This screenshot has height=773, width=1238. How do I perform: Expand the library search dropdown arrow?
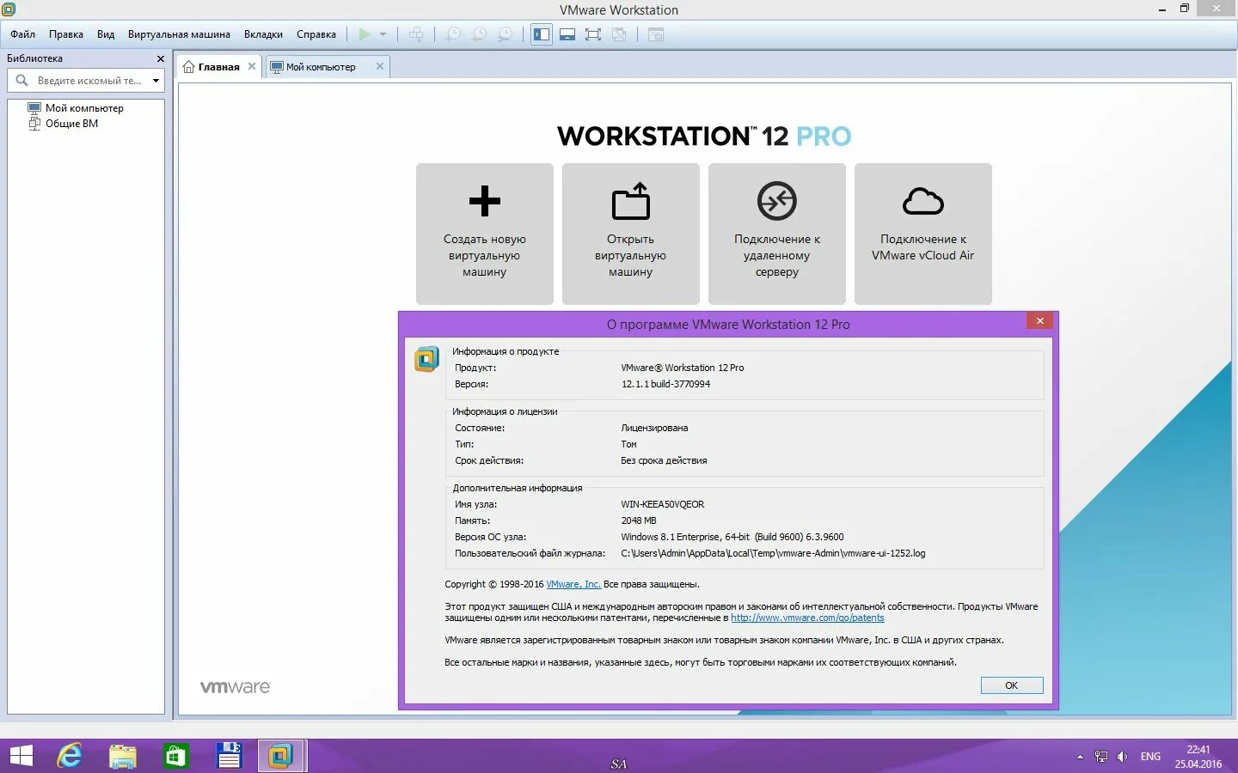(156, 81)
